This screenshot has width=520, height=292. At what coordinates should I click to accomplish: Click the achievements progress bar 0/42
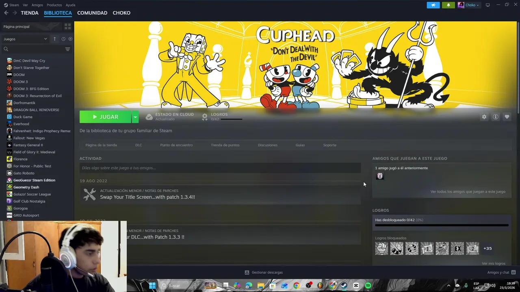click(x=442, y=225)
